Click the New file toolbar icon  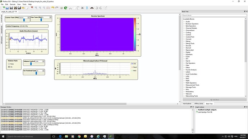click(x=3, y=8)
